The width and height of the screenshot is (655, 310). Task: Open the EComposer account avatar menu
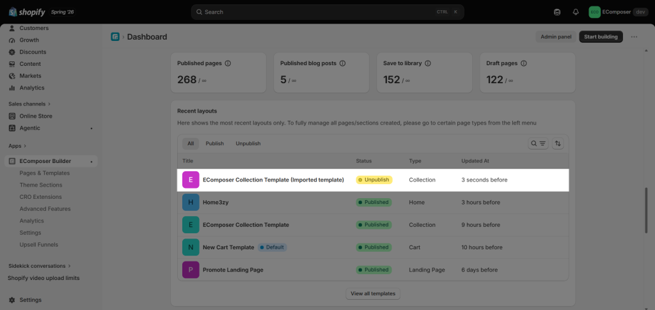pyautogui.click(x=594, y=12)
